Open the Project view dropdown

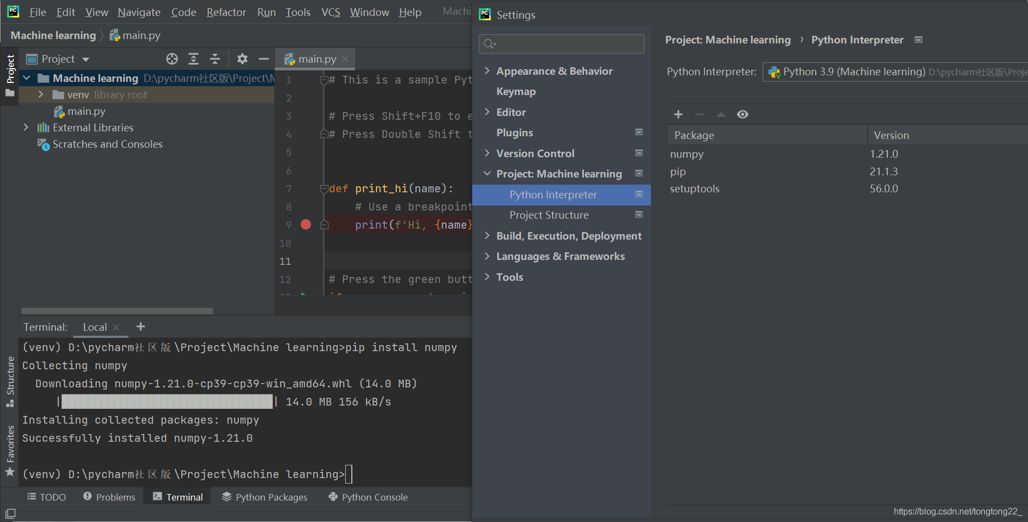click(86, 59)
